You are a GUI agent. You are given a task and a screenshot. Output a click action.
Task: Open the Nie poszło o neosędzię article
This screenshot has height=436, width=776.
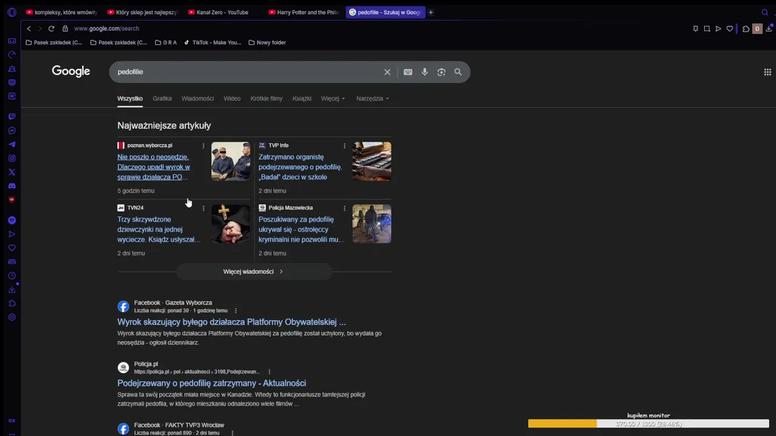(153, 167)
